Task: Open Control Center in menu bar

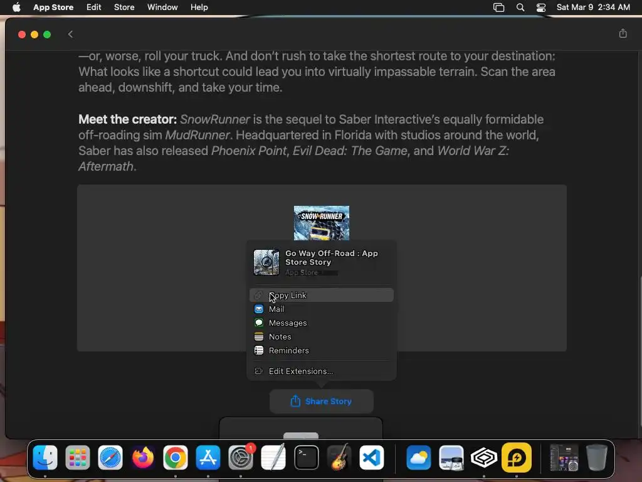Action: 541,8
